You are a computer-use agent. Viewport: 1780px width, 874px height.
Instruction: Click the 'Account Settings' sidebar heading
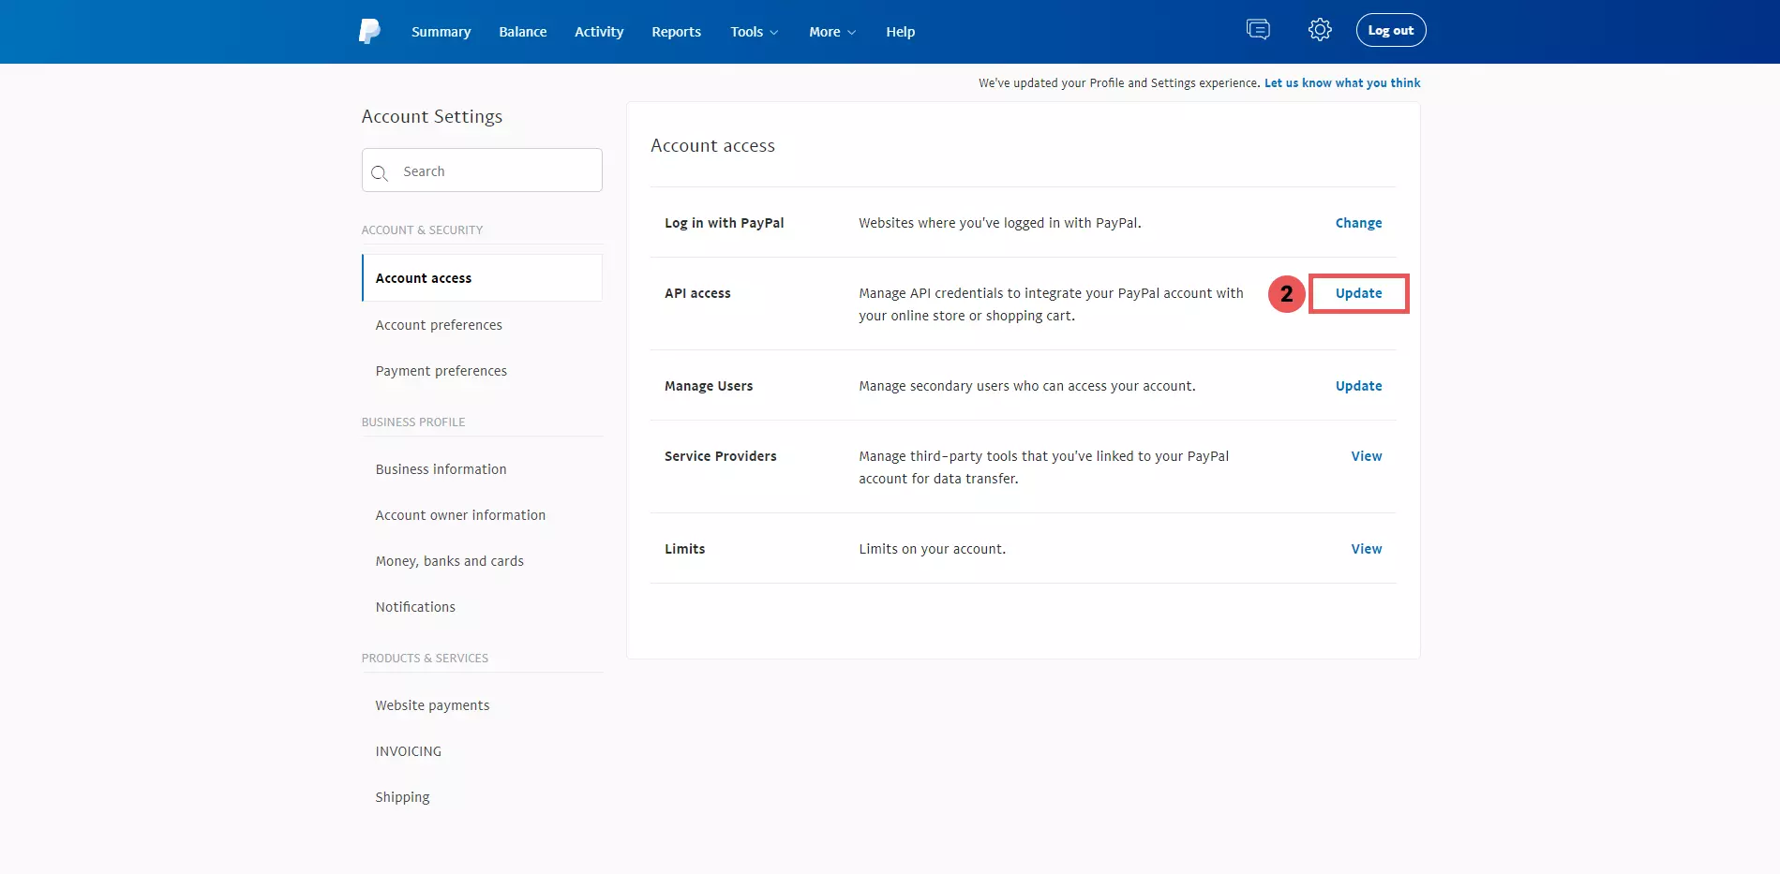(432, 116)
